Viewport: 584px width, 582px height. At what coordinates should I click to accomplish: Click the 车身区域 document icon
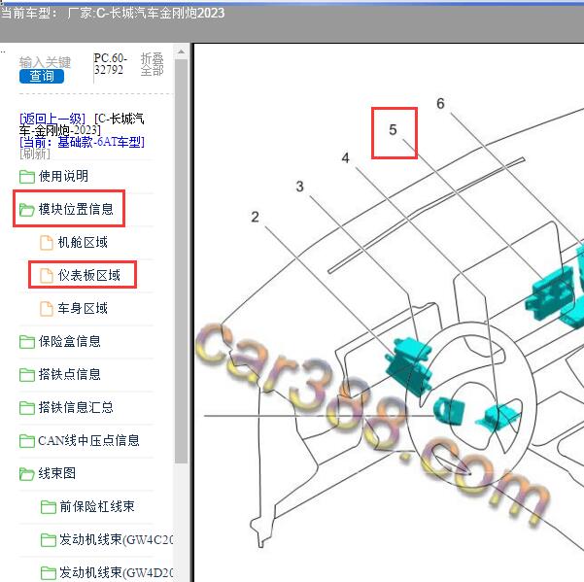pyautogui.click(x=47, y=309)
